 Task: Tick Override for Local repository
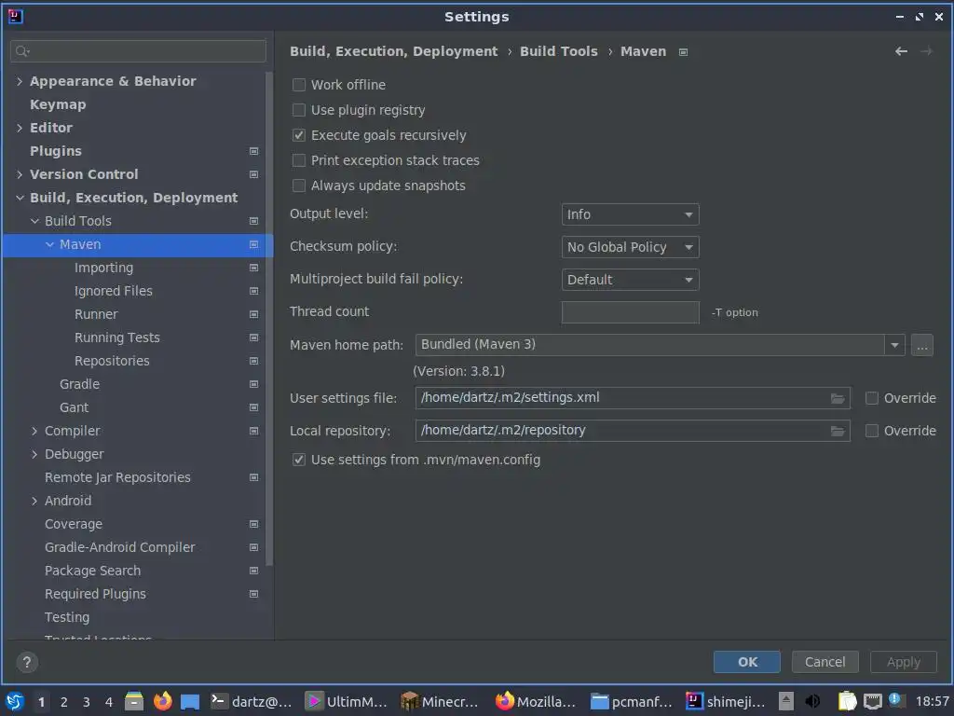click(872, 431)
